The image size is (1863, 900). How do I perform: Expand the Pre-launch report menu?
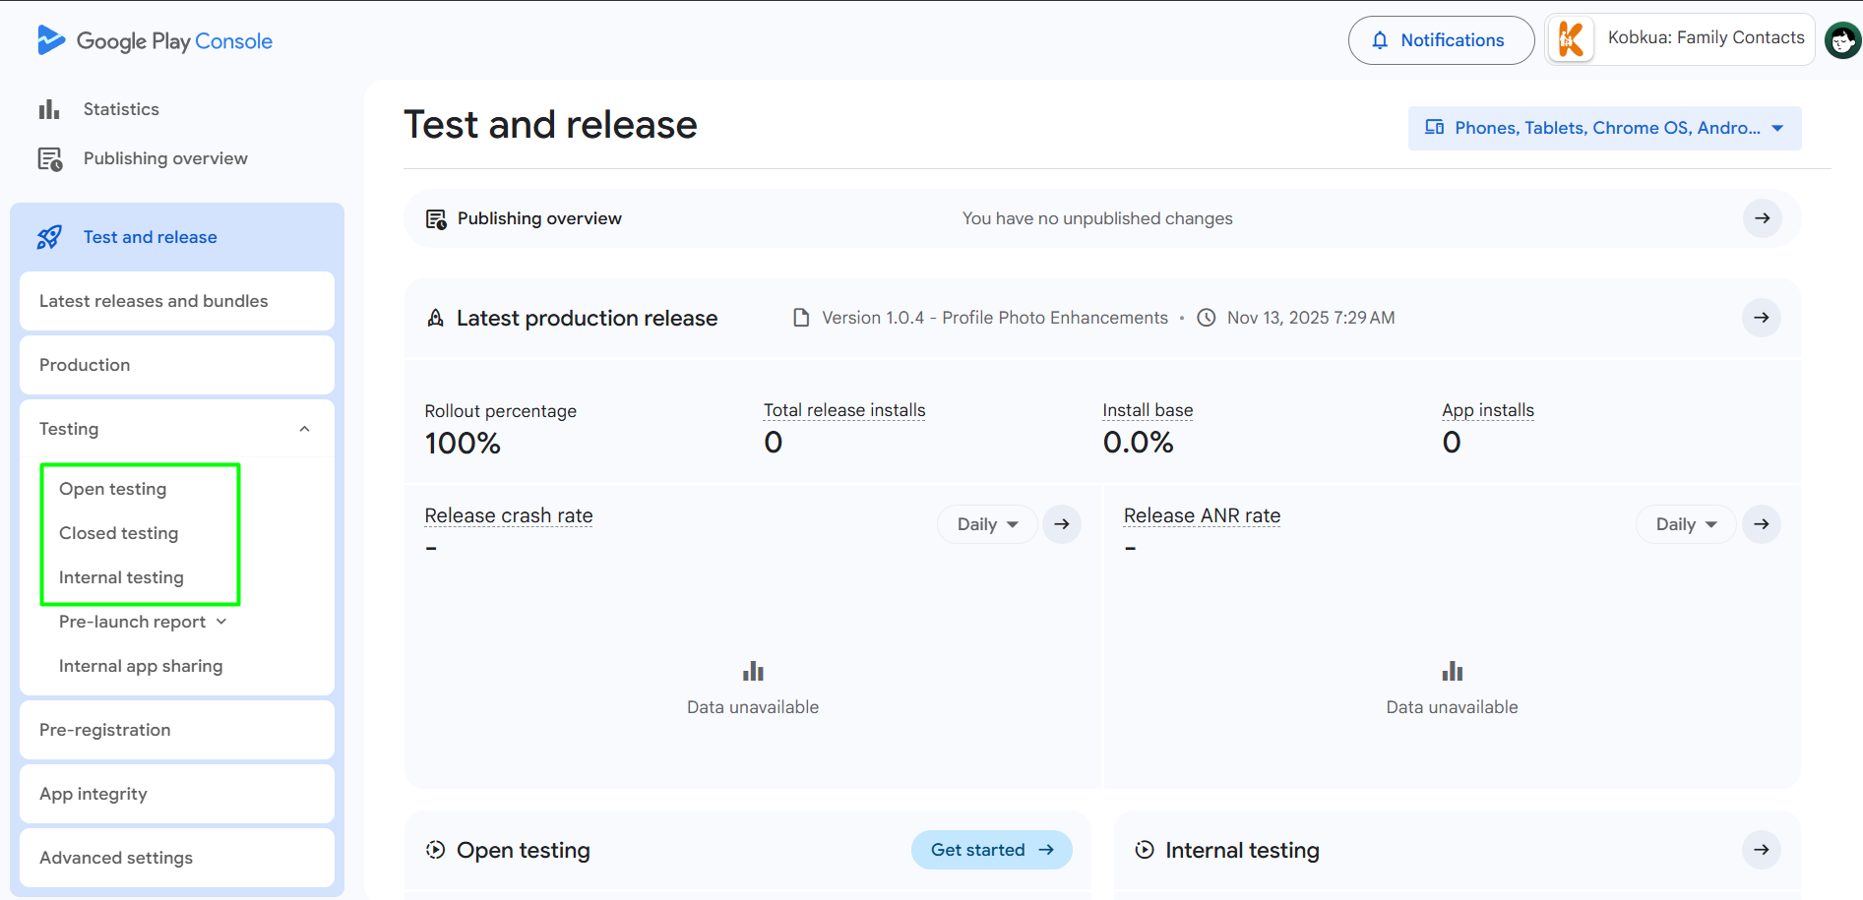click(141, 622)
